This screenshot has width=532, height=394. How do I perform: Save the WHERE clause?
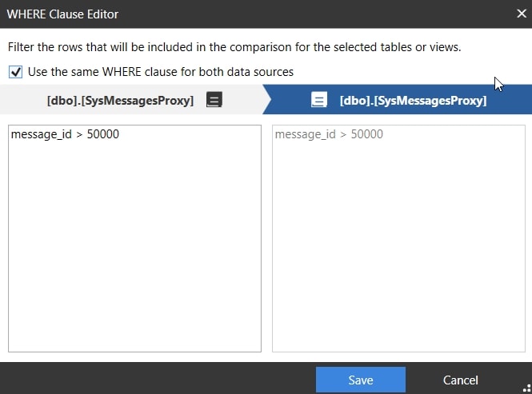point(361,380)
